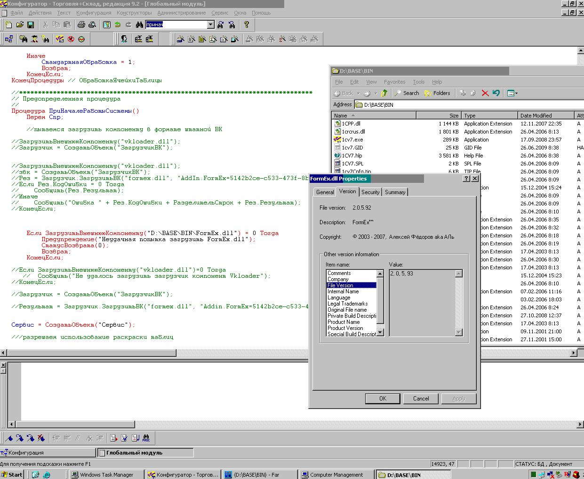Open the search text dropdown list

[x=210, y=25]
